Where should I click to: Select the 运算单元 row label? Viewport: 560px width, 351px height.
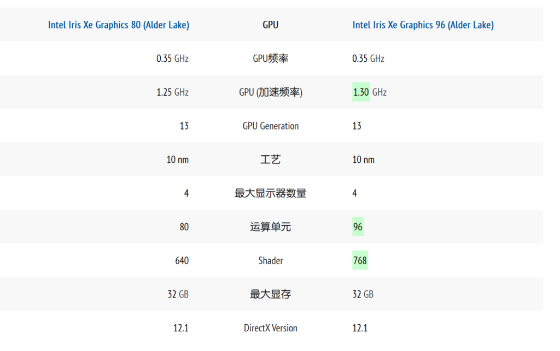click(270, 227)
